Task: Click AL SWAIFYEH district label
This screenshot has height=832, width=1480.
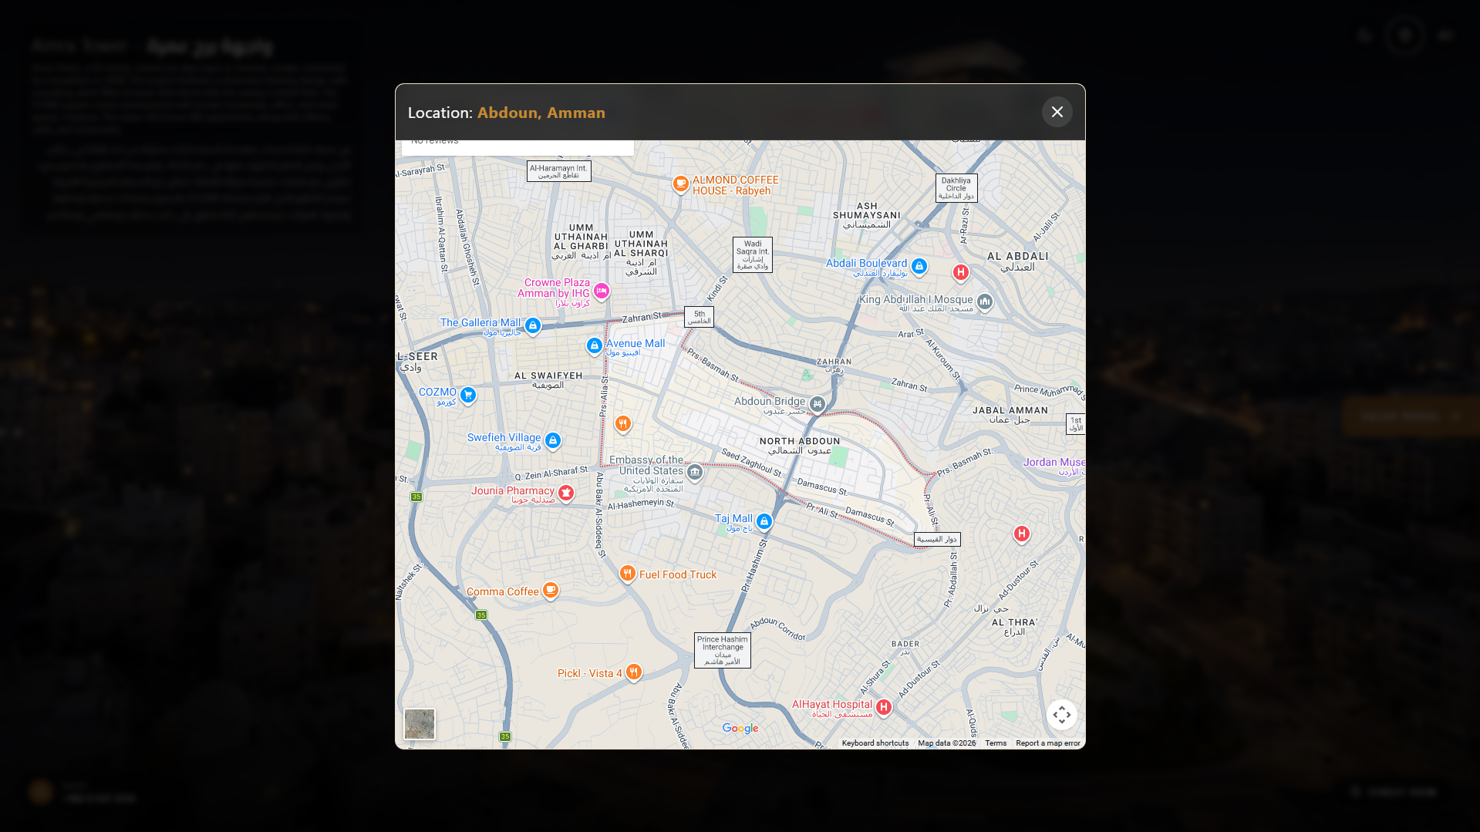Action: [548, 380]
